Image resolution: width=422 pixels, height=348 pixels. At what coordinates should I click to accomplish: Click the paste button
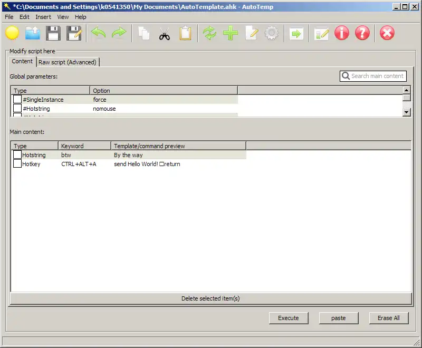tap(339, 318)
